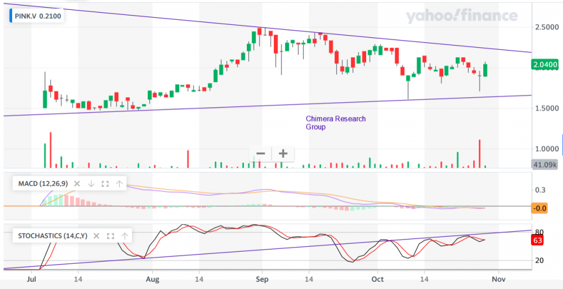This screenshot has height=289, width=563.
Task: Click the 2.5000 price axis label
Action: (x=546, y=27)
